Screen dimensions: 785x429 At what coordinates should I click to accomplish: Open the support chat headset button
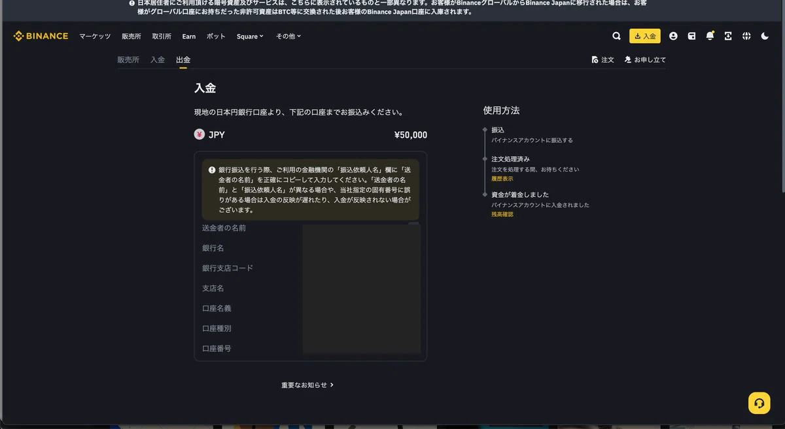759,403
